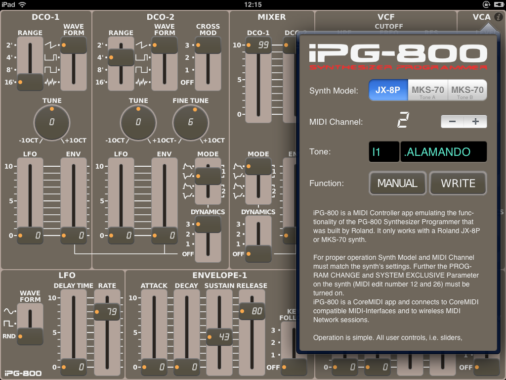This screenshot has height=380, width=506.
Task: Select the JX-8P synth model
Action: [388, 90]
